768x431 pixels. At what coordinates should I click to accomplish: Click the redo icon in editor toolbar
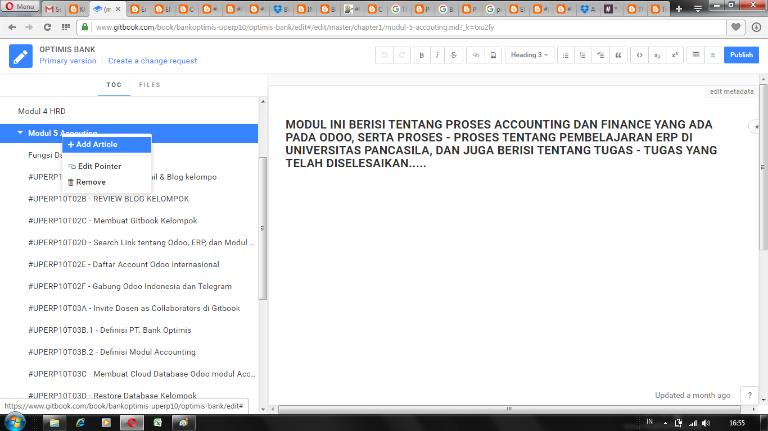401,55
